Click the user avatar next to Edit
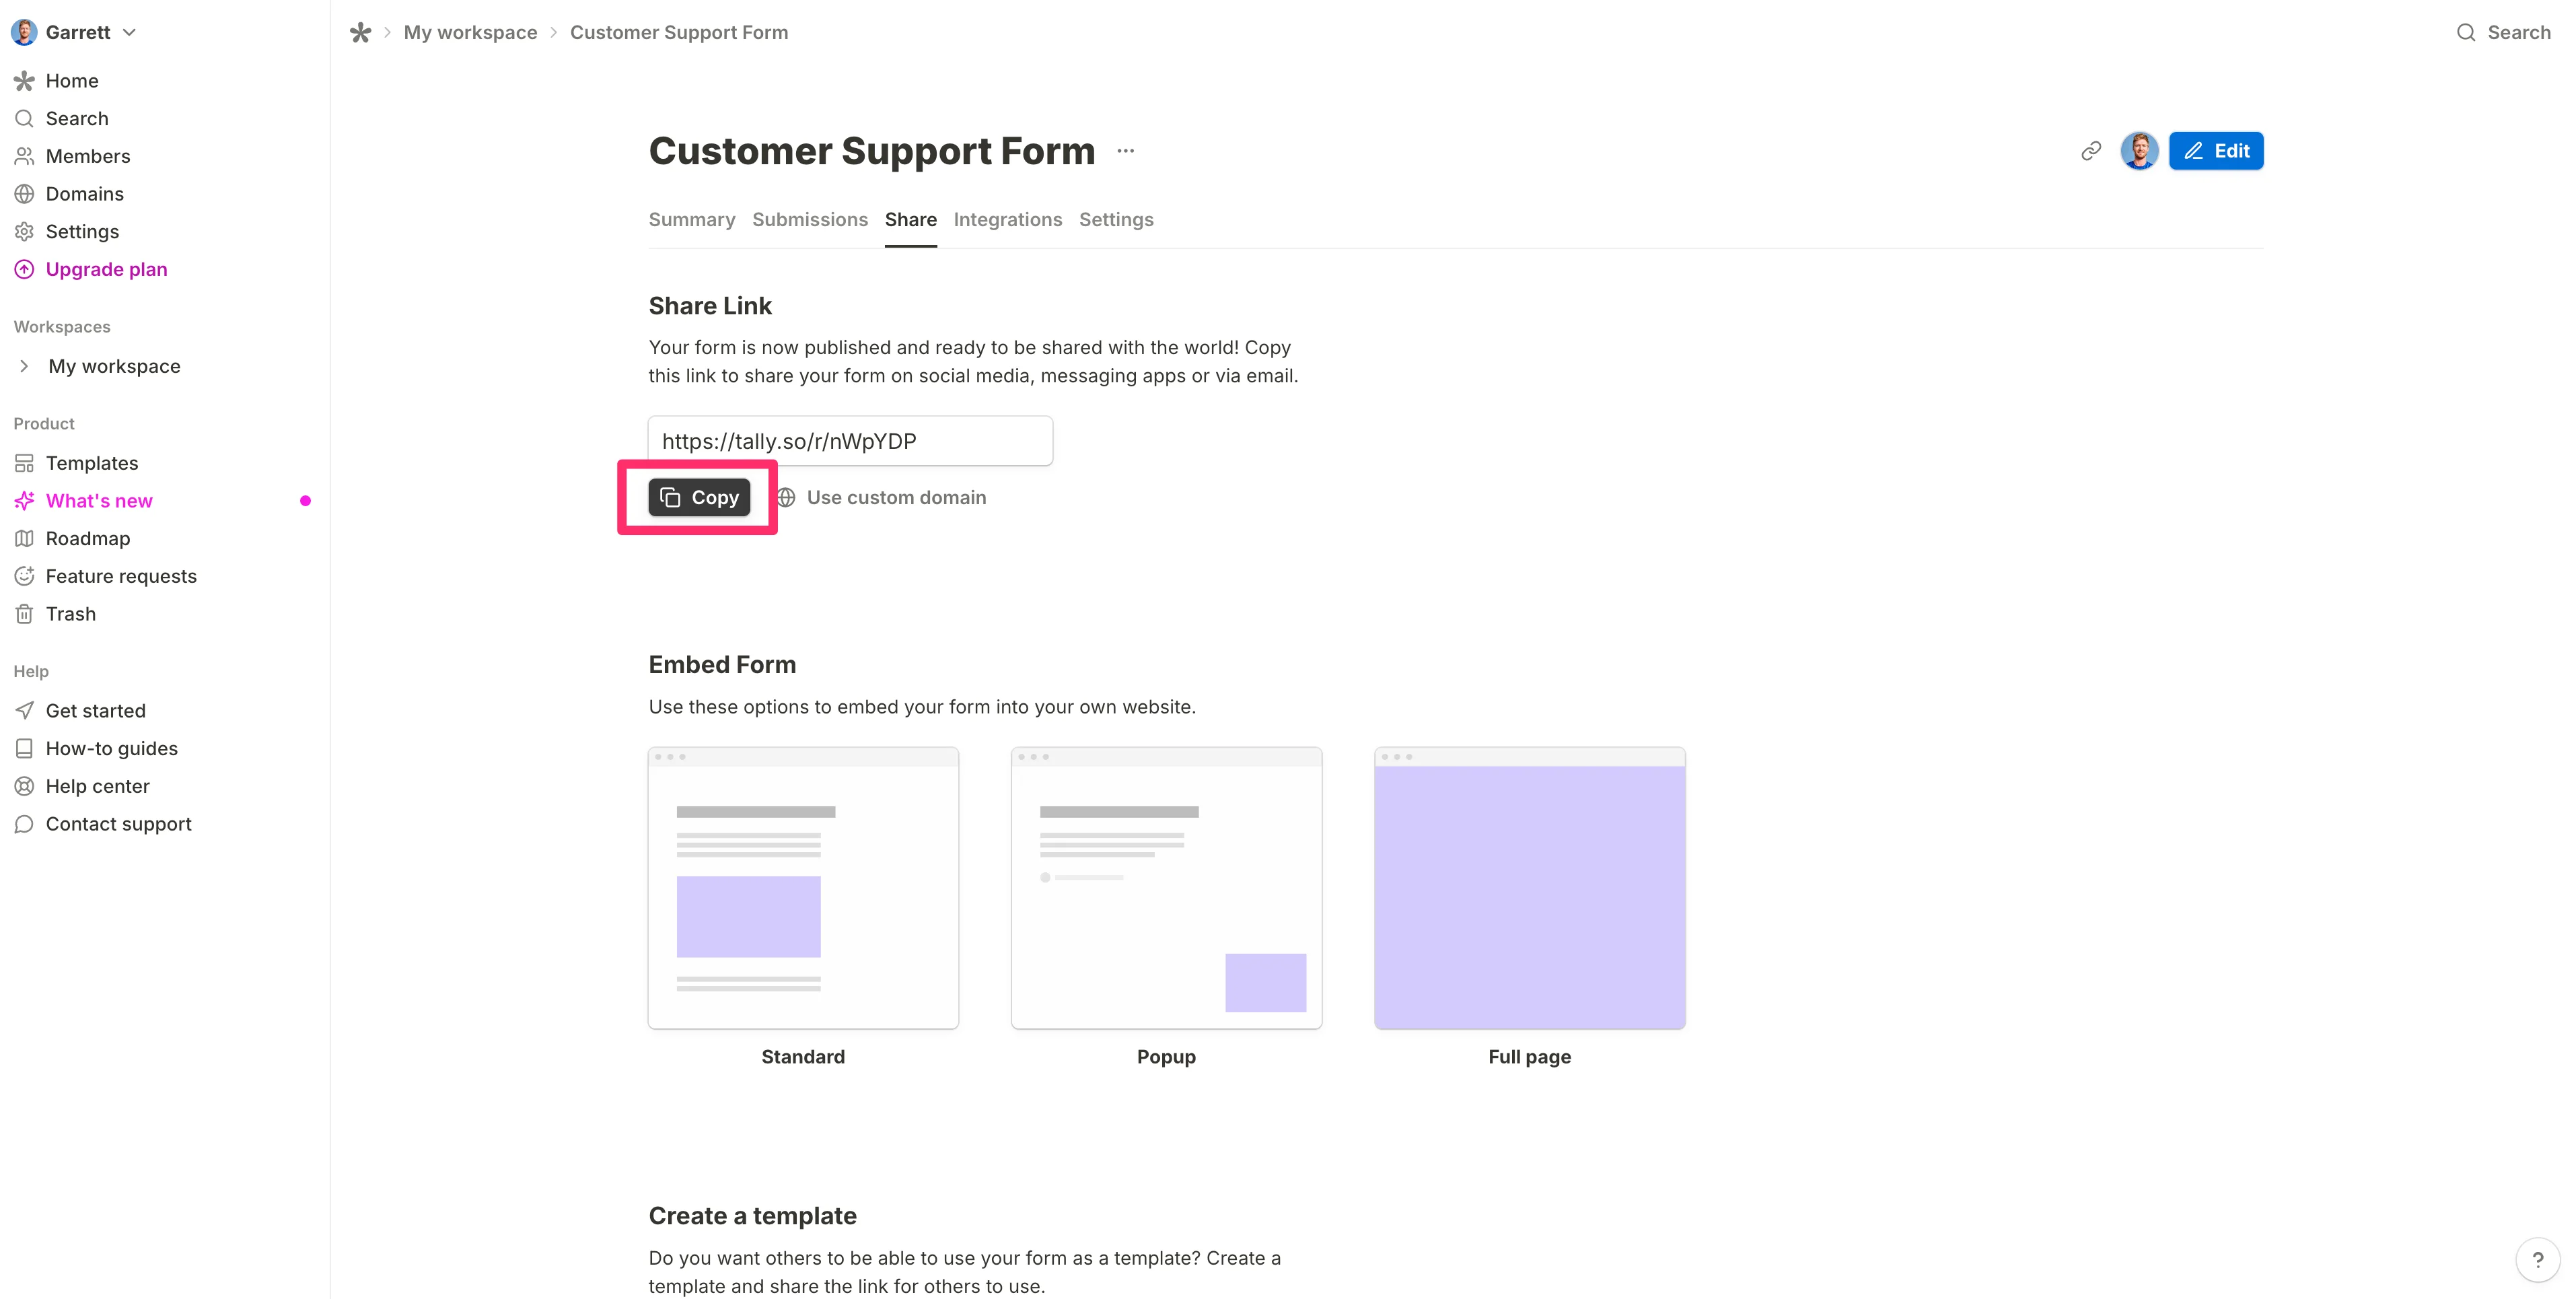Image resolution: width=2576 pixels, height=1299 pixels. (x=2138, y=151)
